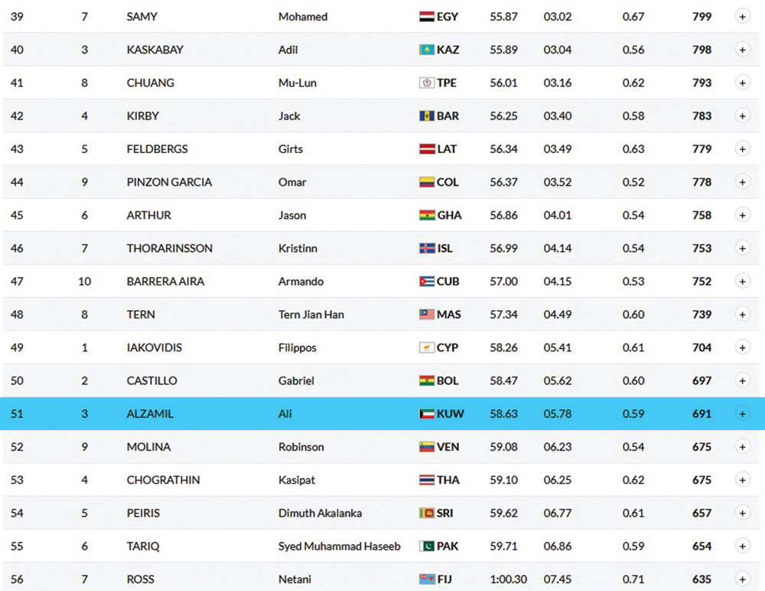Screen dimensions: 765x591
Task: Click the Pakistan flag icon
Action: [x=427, y=547]
